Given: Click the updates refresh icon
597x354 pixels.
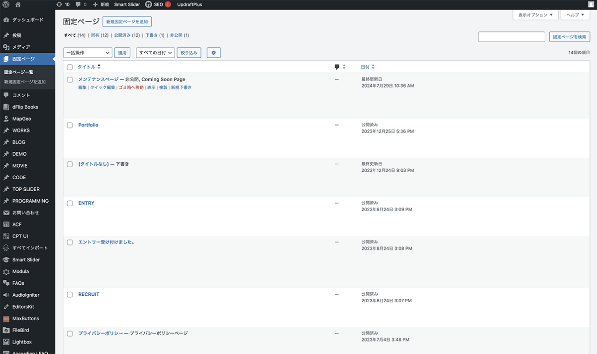Looking at the screenshot, I should (x=59, y=4).
